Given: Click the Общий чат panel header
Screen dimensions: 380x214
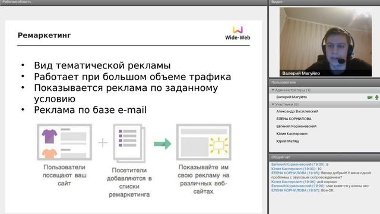Looking at the screenshot, I should 325,157.
